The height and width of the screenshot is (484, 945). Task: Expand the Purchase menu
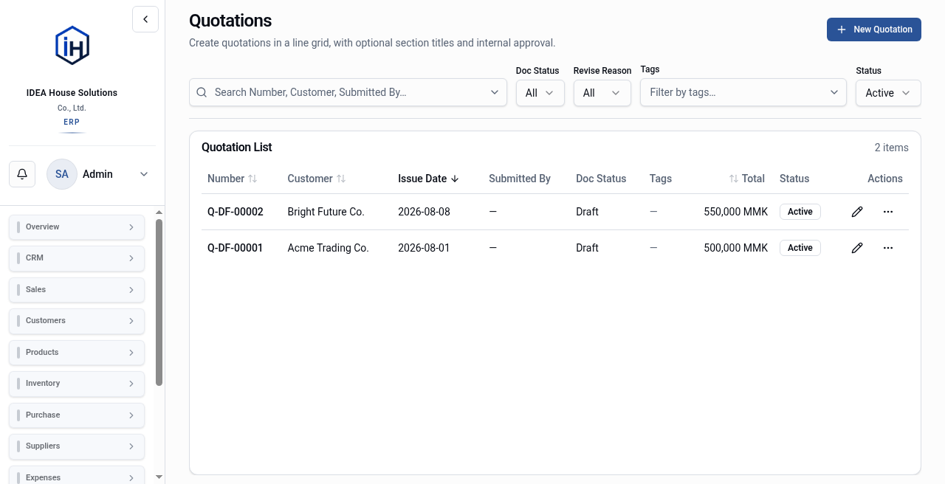tap(77, 415)
